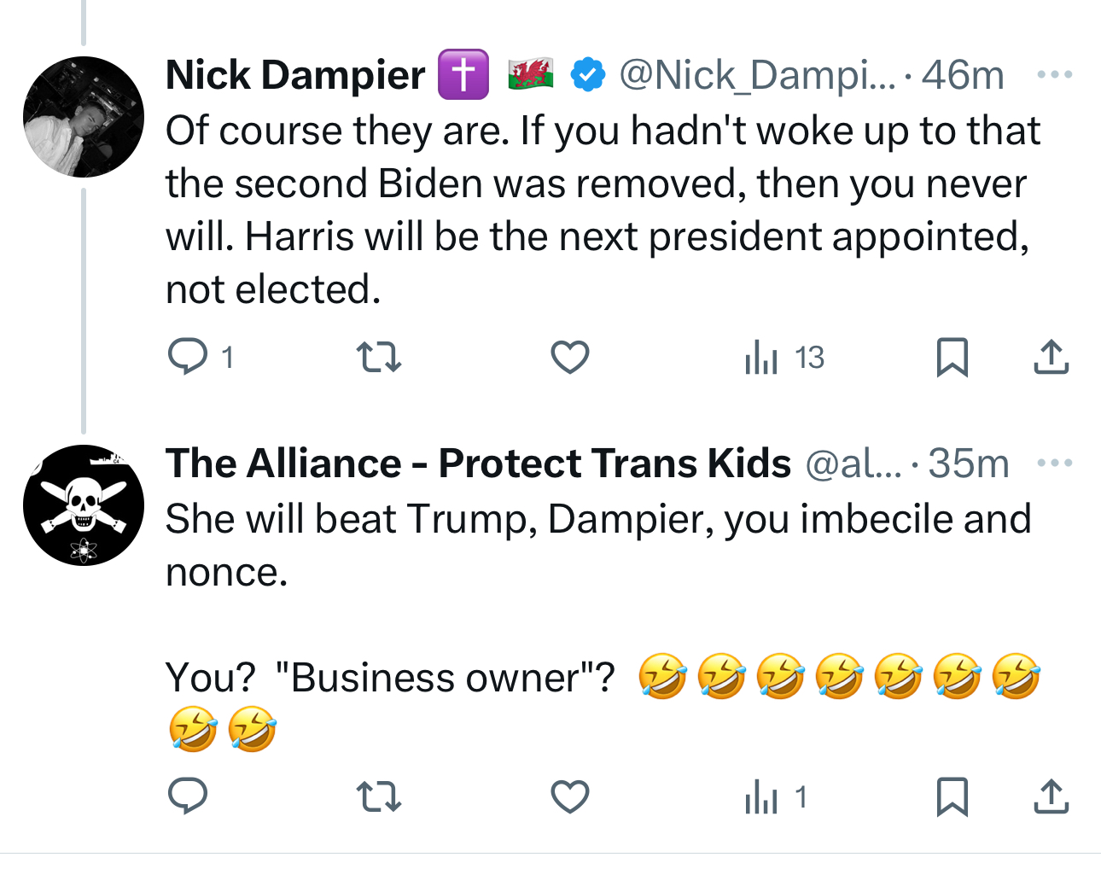Open The Alliance - Protect Trans Kids profile
The width and height of the screenshot is (1101, 869).
tap(478, 464)
